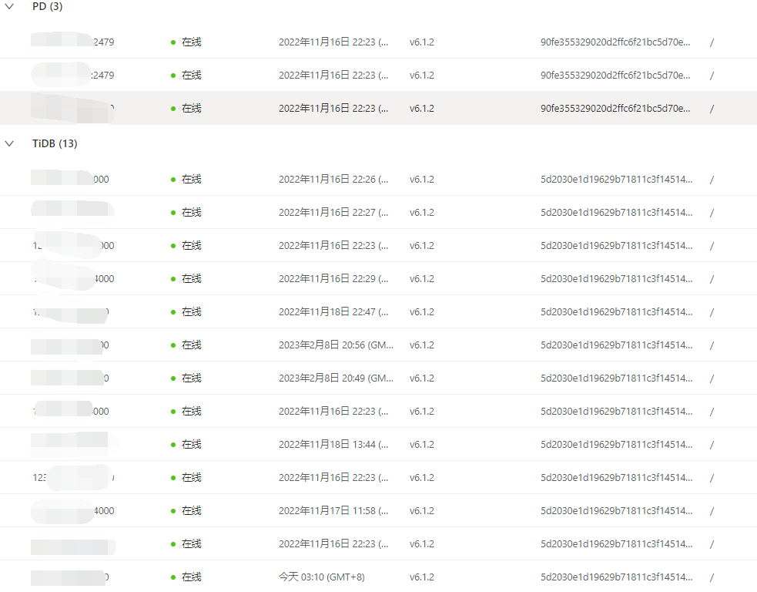The height and width of the screenshot is (592, 757).
Task: Select start time 2022年11月16日 22:27
Action: point(333,213)
